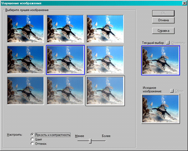188x151 pixels.
Task: Click the 'Менее' label of the slider
Action: point(79,136)
